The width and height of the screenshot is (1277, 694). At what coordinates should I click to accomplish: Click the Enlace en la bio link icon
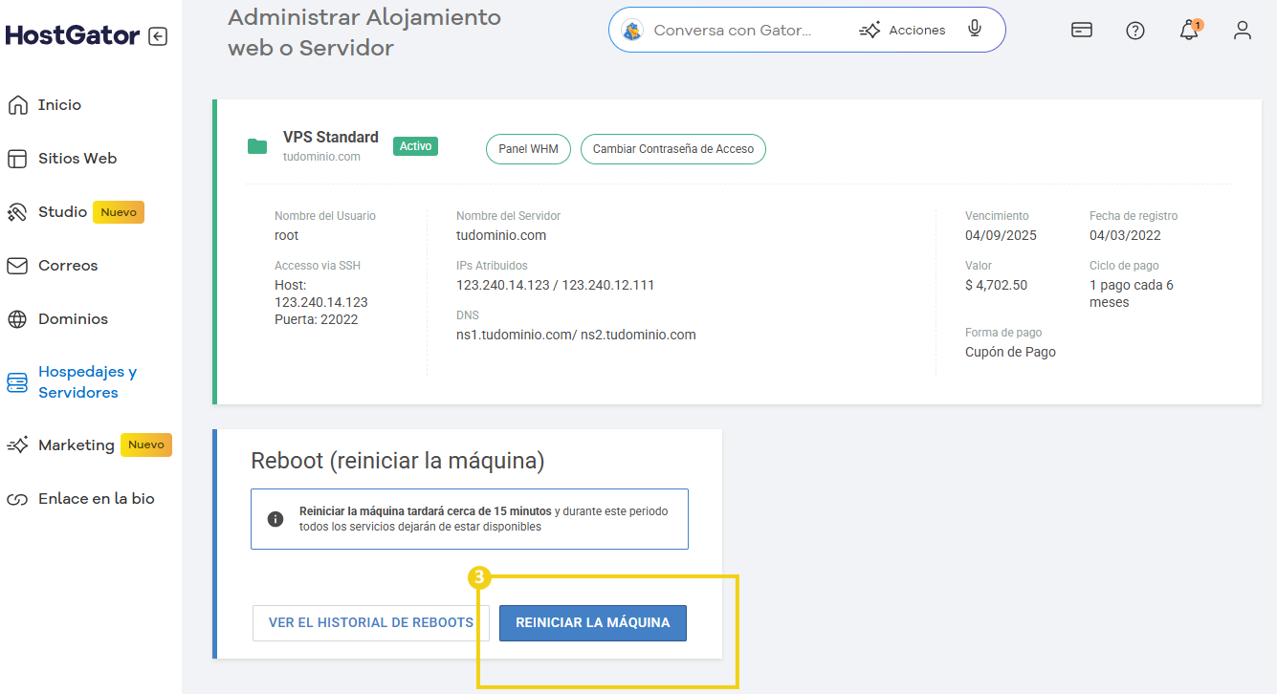click(17, 499)
